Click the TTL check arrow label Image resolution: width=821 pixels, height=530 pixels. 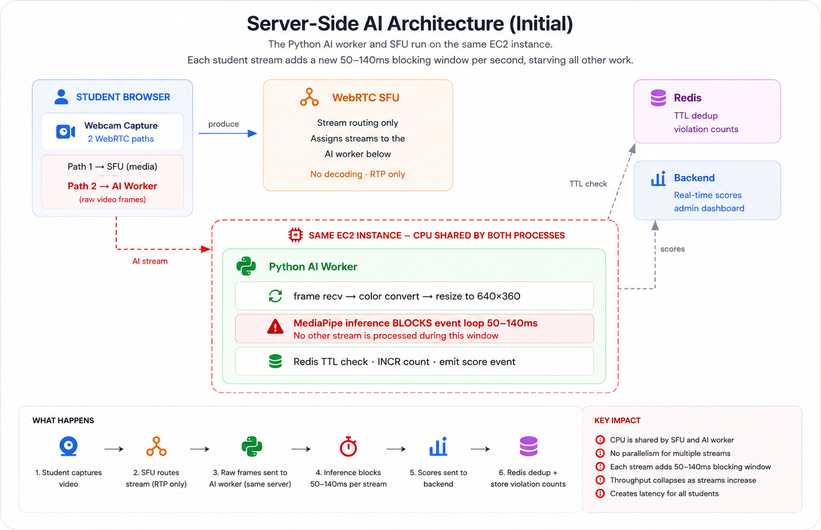588,184
